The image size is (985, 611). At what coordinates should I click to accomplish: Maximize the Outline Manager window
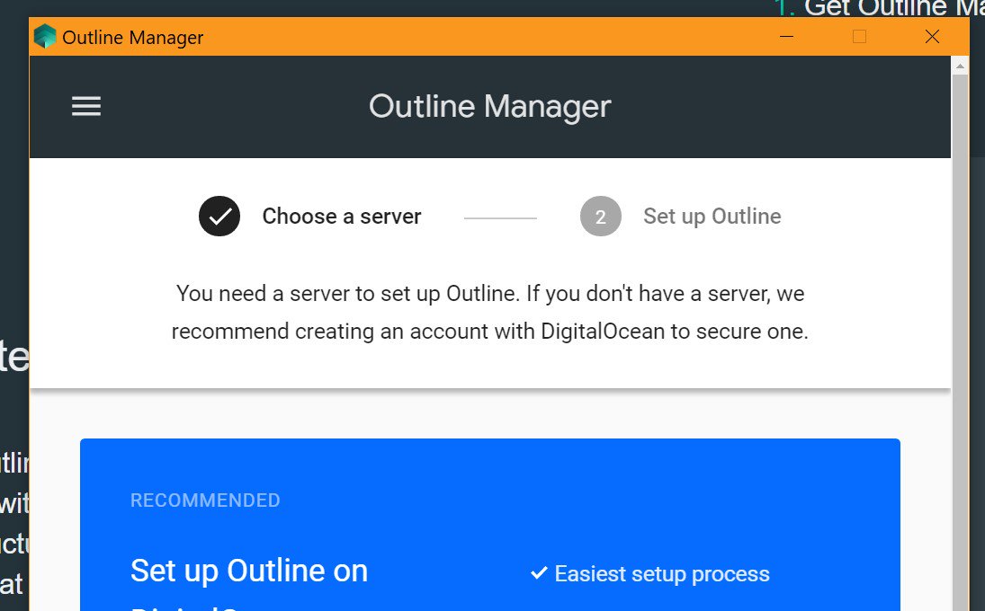pyautogui.click(x=859, y=36)
